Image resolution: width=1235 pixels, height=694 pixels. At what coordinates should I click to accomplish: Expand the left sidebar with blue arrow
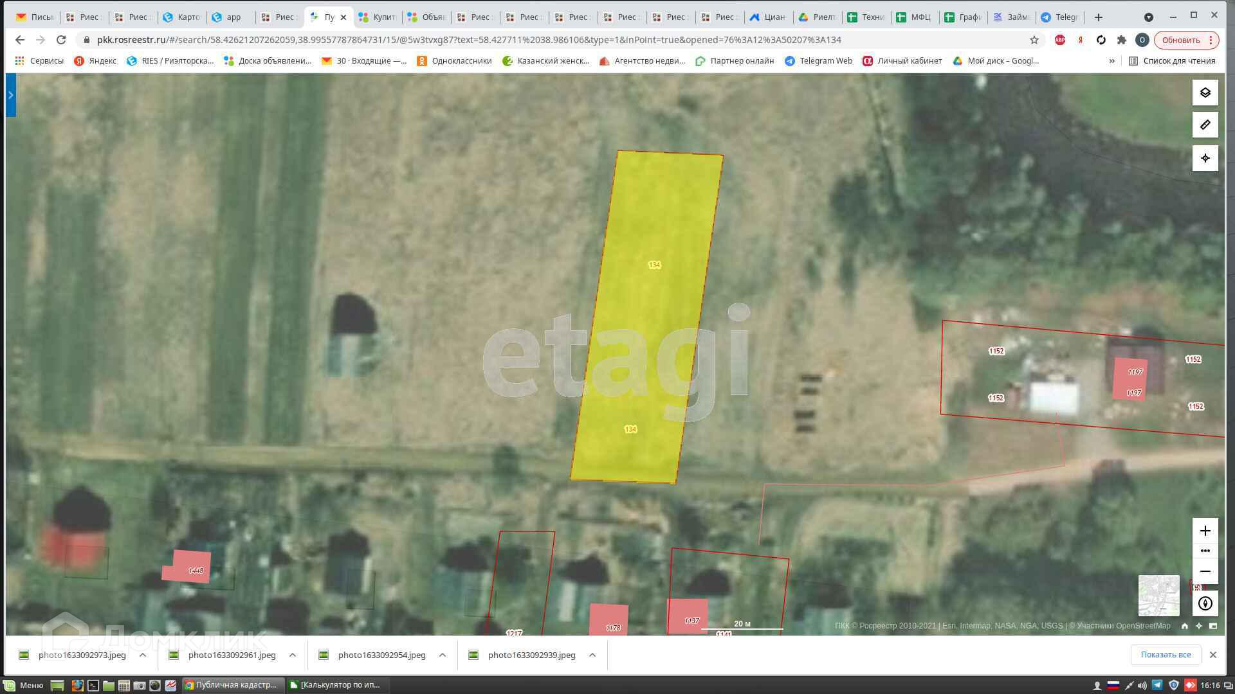coord(11,95)
